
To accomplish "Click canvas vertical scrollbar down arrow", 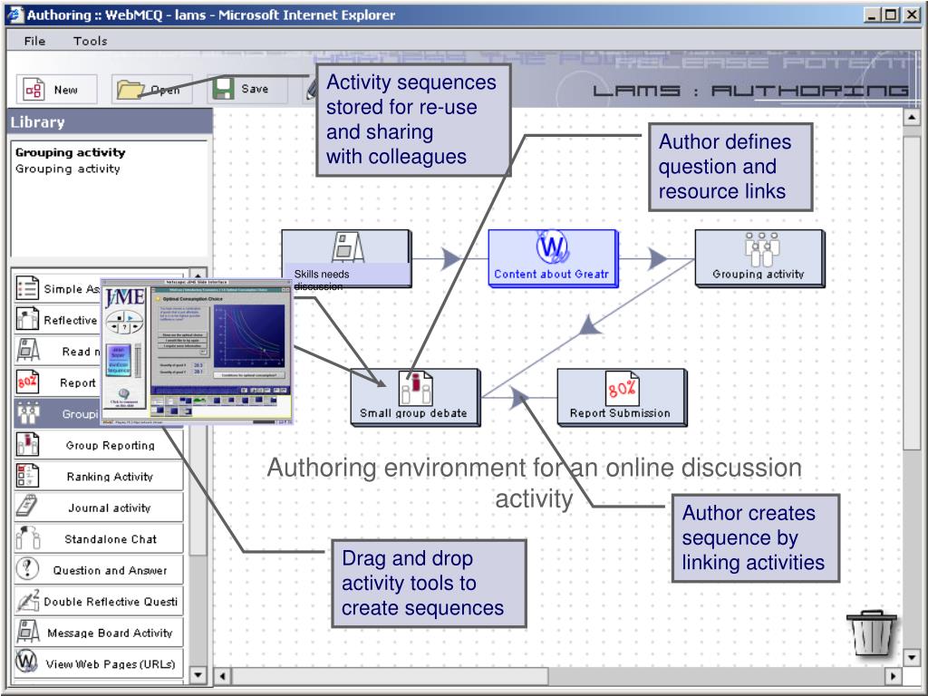I will pos(912,657).
